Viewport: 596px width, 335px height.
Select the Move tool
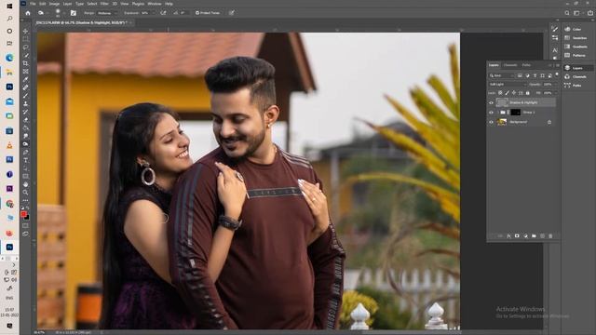(26, 31)
